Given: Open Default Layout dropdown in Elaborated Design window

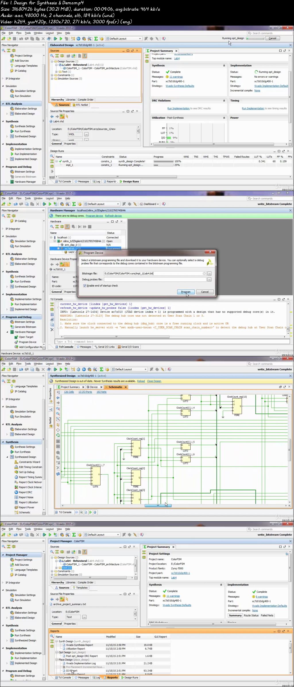Looking at the screenshot, I should [x=124, y=39].
